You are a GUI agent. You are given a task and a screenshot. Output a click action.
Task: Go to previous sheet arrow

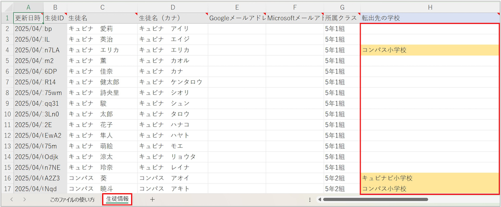12,199
